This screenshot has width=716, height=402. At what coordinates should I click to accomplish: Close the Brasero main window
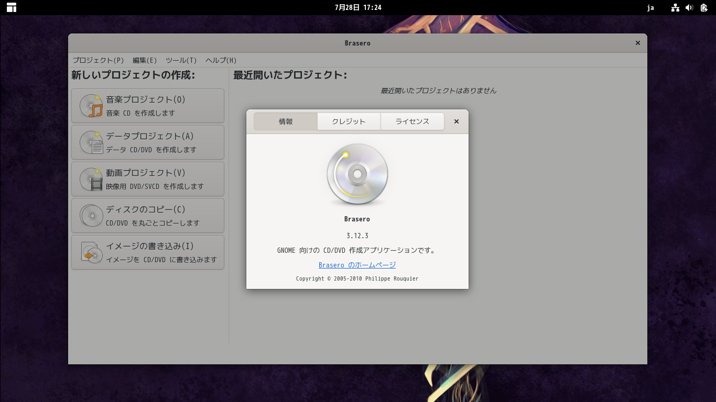pyautogui.click(x=638, y=43)
